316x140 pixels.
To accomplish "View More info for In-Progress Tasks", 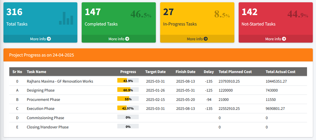I will (x=195, y=39).
